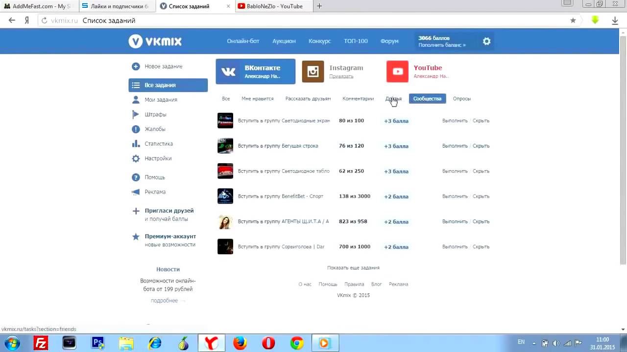
Task: Click the Windows Start button
Action: point(12,343)
